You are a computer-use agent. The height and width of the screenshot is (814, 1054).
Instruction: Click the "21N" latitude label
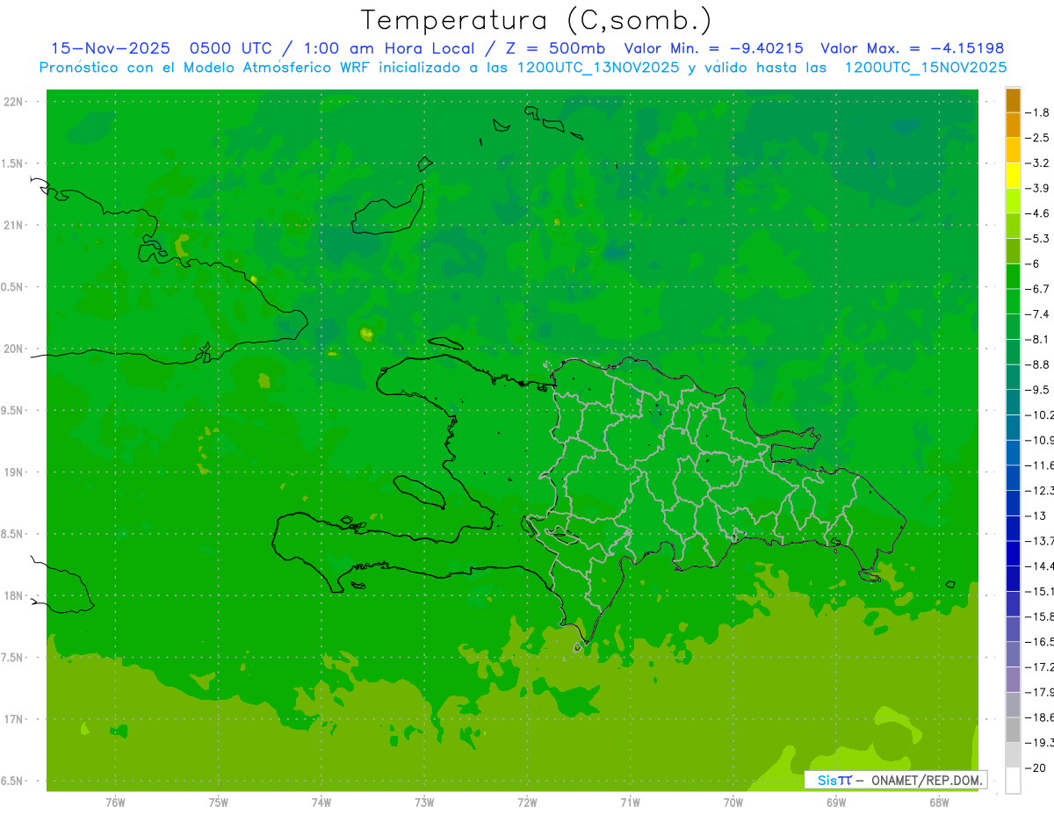[x=13, y=226]
